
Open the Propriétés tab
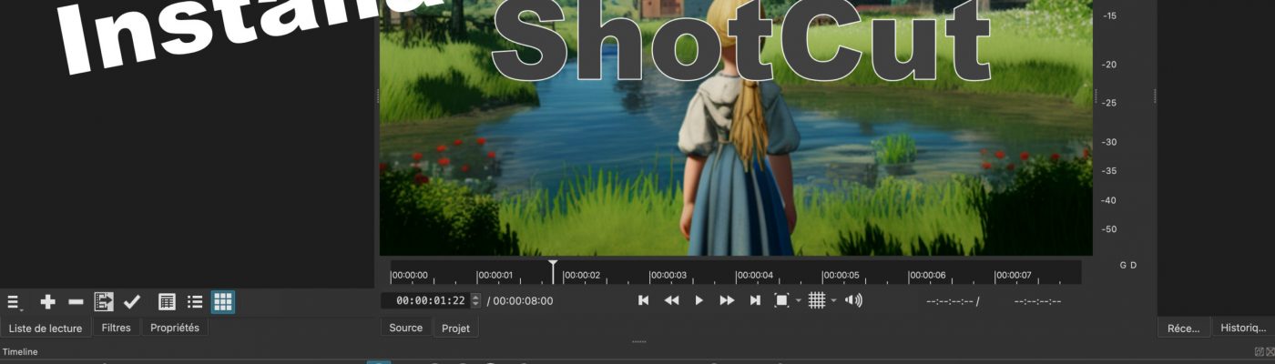click(x=175, y=328)
